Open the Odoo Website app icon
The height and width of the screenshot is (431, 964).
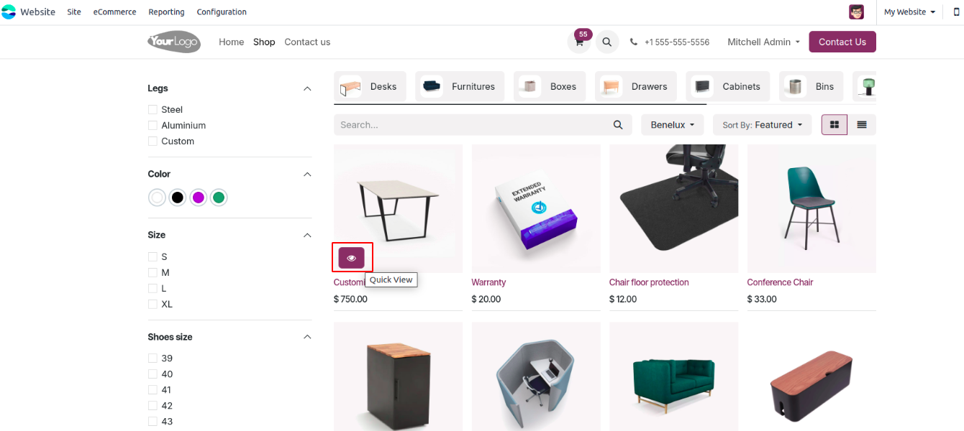(x=9, y=12)
